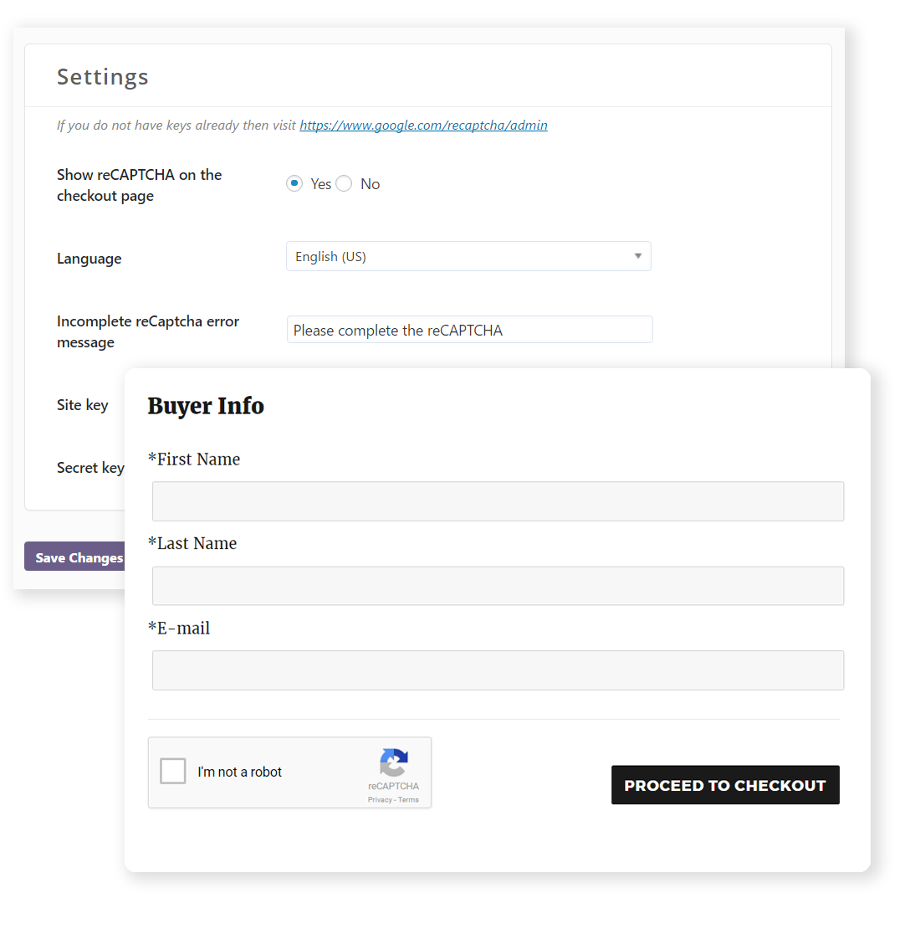Open the Language dropdown showing English (US)
Image resolution: width=915 pixels, height=934 pixels.
(x=468, y=256)
